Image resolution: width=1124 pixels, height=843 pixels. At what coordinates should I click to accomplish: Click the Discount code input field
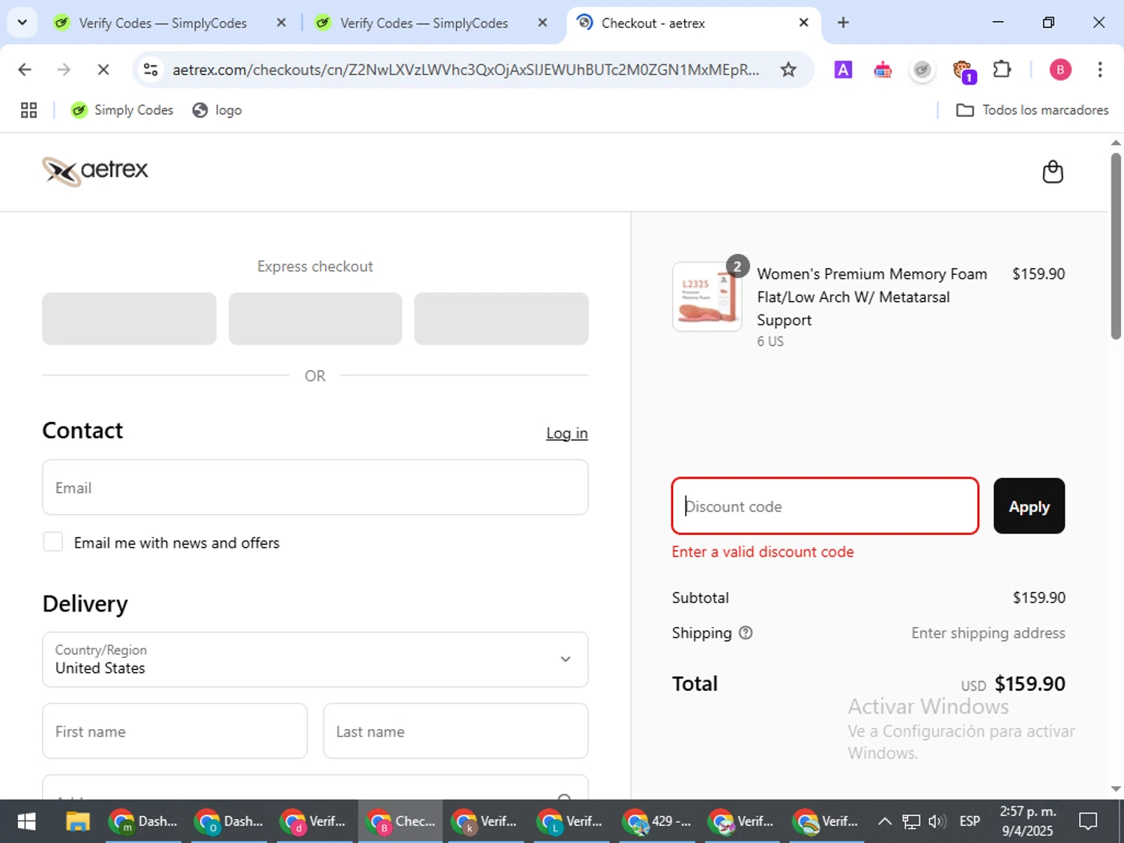[x=825, y=506]
